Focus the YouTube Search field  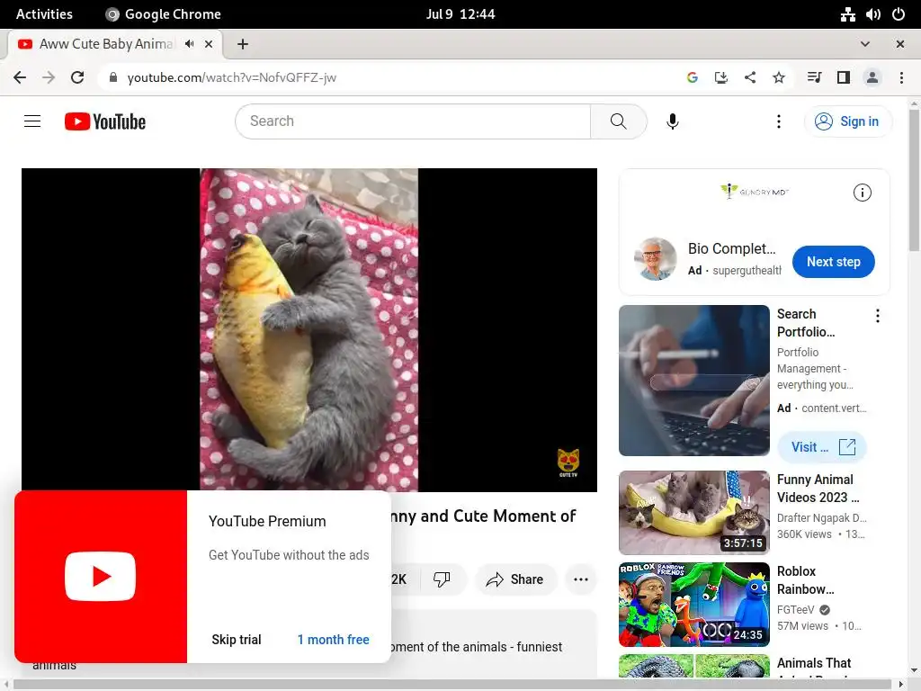pyautogui.click(x=413, y=121)
